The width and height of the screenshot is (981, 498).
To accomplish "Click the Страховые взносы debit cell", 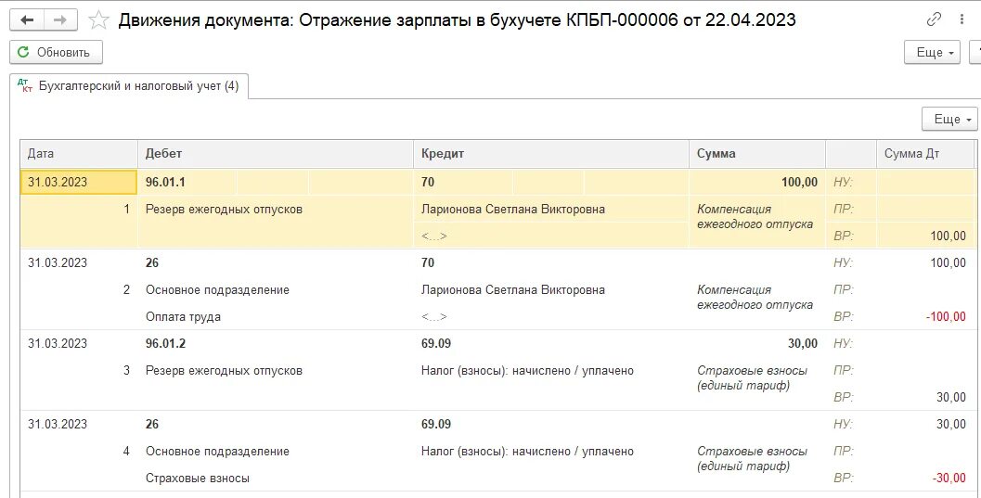I will 198,479.
